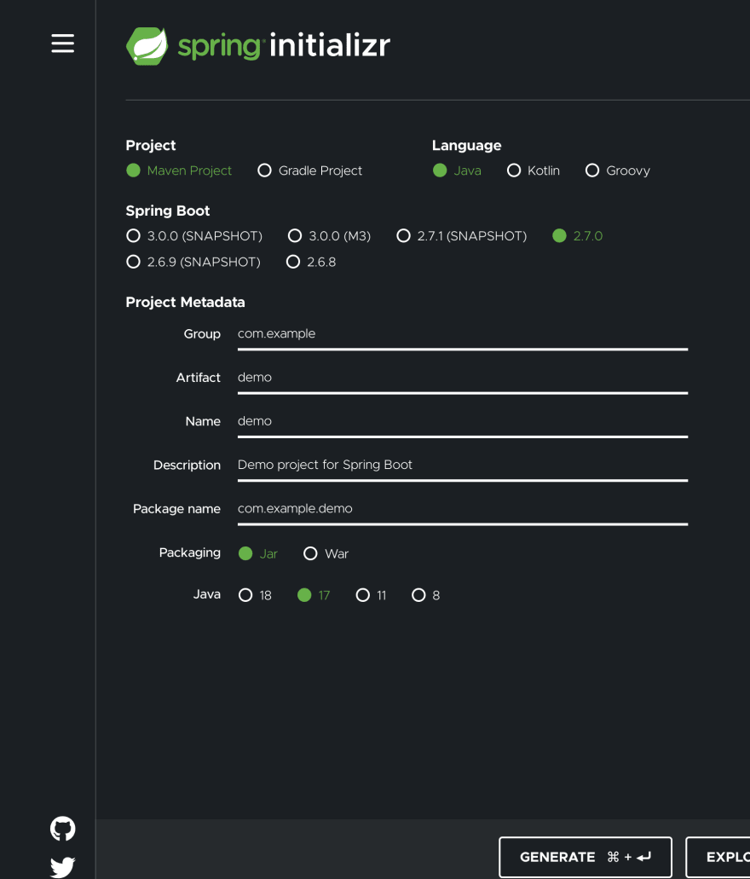Open the GitHub icon link
Screen dimensions: 750x879
tap(63, 829)
